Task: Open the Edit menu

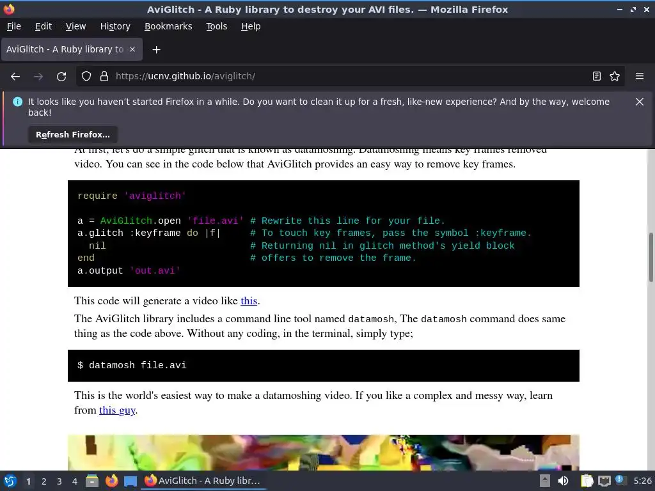Action: (x=43, y=26)
